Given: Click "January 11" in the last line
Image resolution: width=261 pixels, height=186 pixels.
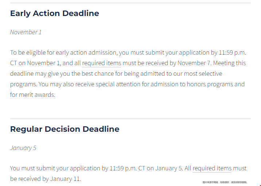Looking at the screenshot, I should point(65,179).
